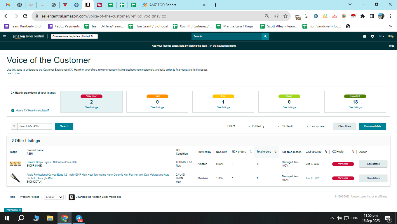Switch to the Gmail browser tab
This screenshot has width=397, height=224.
[x=8, y=5]
